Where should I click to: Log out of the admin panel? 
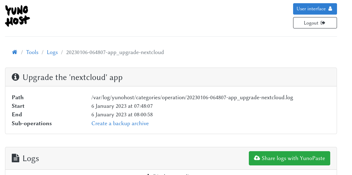(315, 23)
